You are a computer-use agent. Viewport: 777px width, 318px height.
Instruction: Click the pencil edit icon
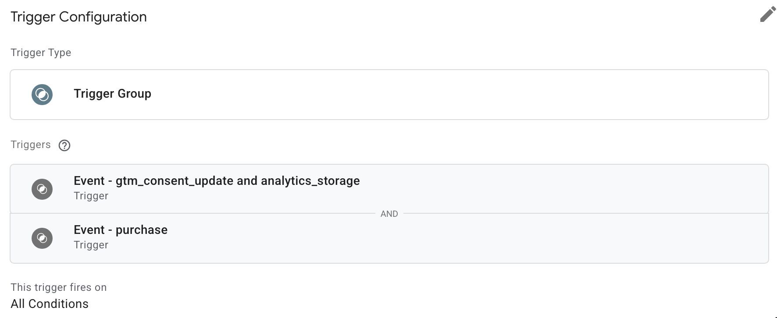pos(768,14)
